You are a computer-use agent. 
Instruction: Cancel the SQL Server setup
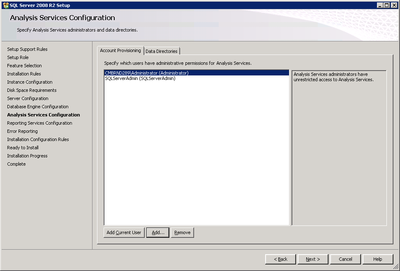(345, 259)
